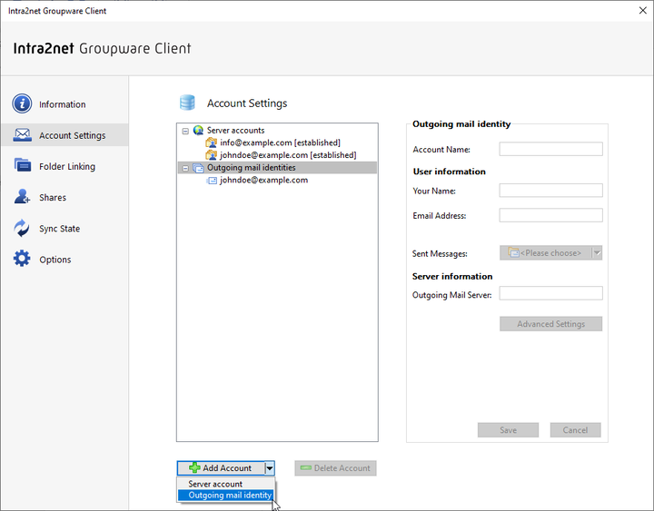
Task: Click the Advanced Settings button
Action: click(x=550, y=324)
